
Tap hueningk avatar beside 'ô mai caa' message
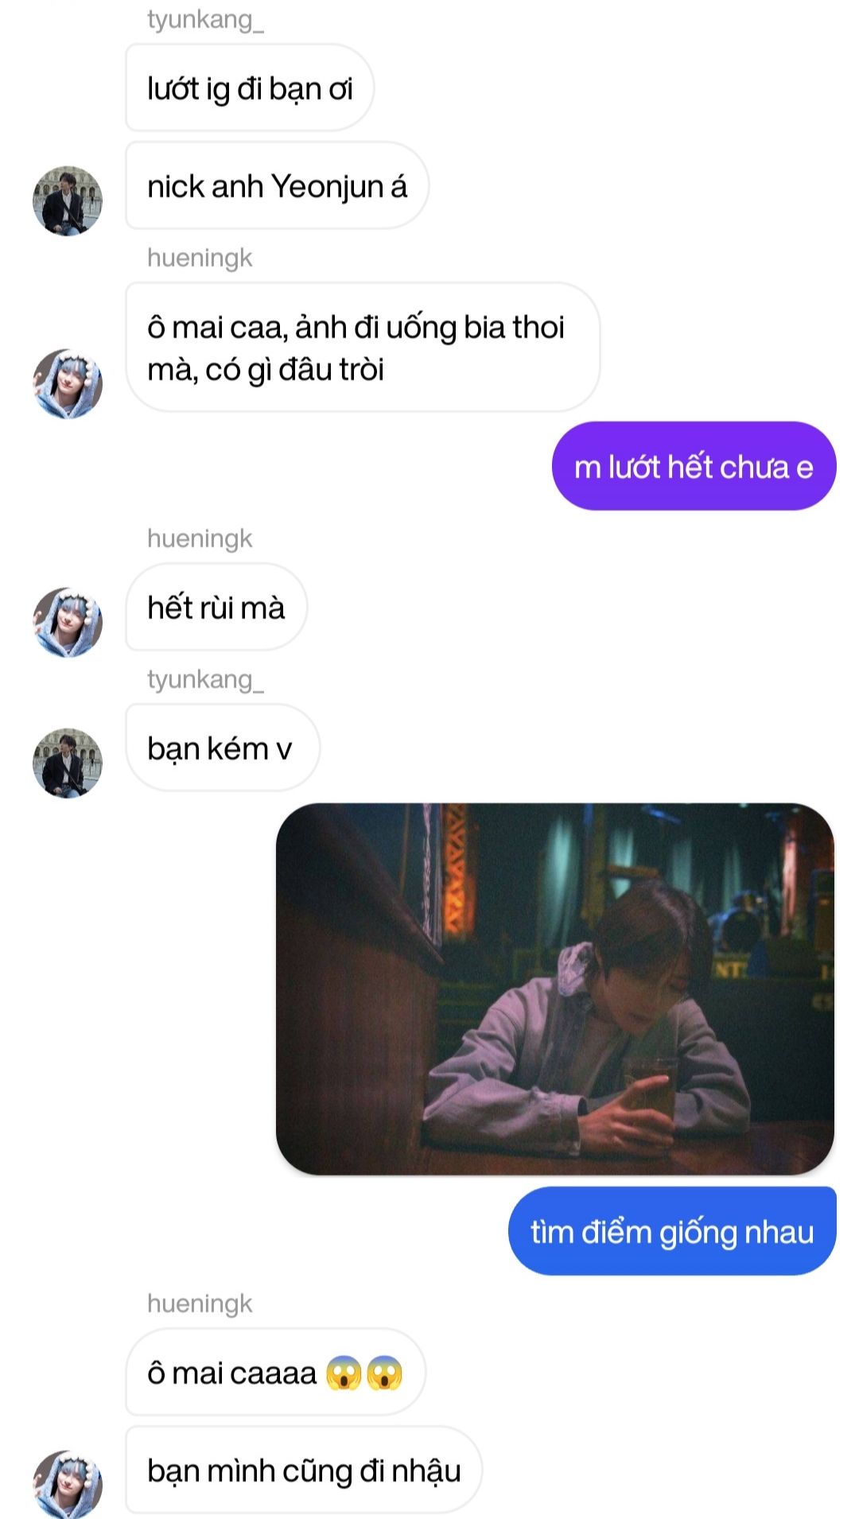pyautogui.click(x=68, y=383)
